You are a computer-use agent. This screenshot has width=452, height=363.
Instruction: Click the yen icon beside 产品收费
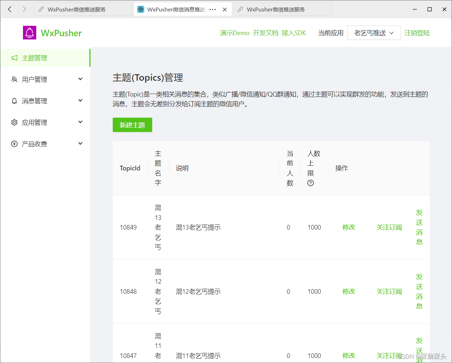click(x=14, y=144)
